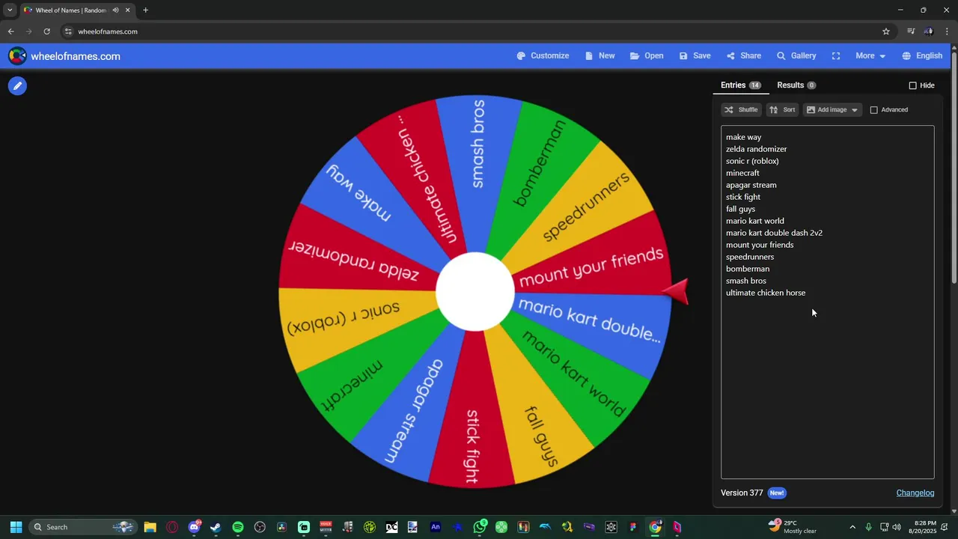
Task: Click the 'Version 377' text
Action: [742, 493]
